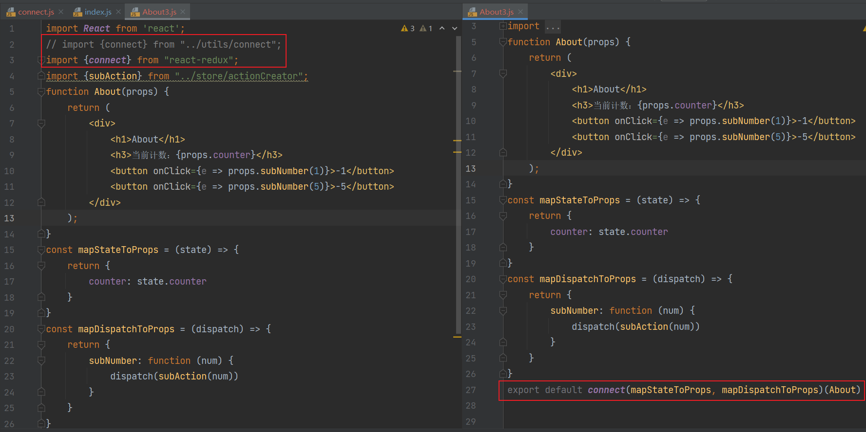866x432 pixels.
Task: Go to previous highlighted problem arrow
Action: point(442,28)
